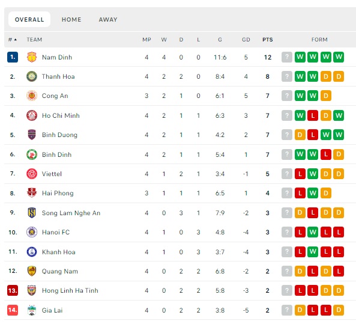356x324 pixels.
Task: Open the Ho Chi Minh team link
Action: pyautogui.click(x=61, y=115)
